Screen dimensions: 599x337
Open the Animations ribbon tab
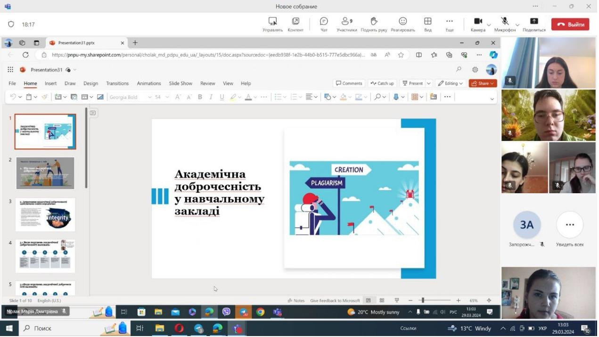149,83
